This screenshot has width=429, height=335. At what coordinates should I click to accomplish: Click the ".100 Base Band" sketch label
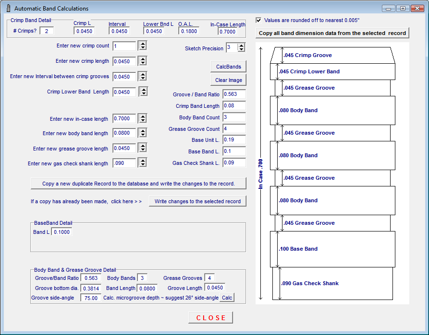point(298,249)
